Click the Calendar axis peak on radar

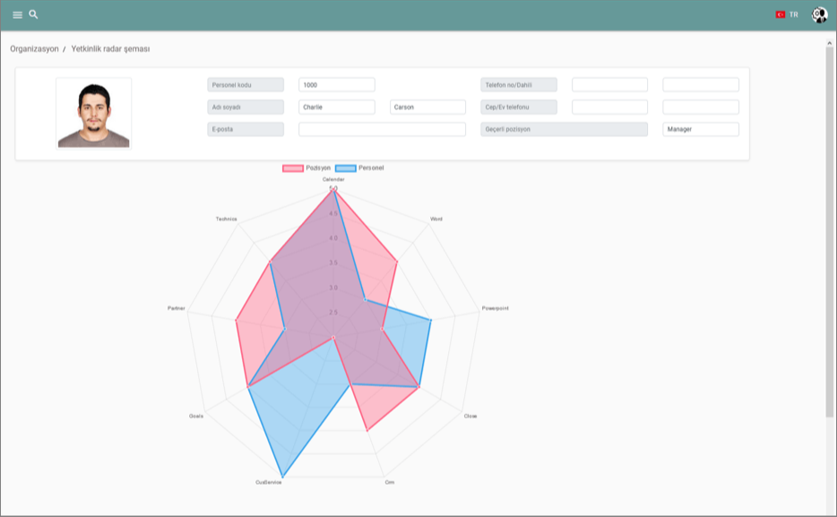click(x=333, y=189)
